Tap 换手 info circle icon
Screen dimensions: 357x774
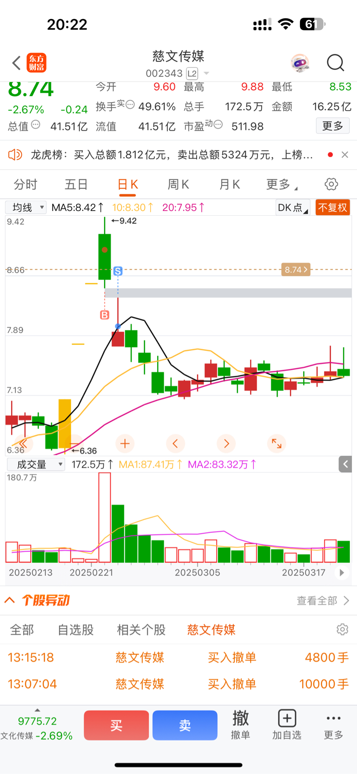point(130,105)
